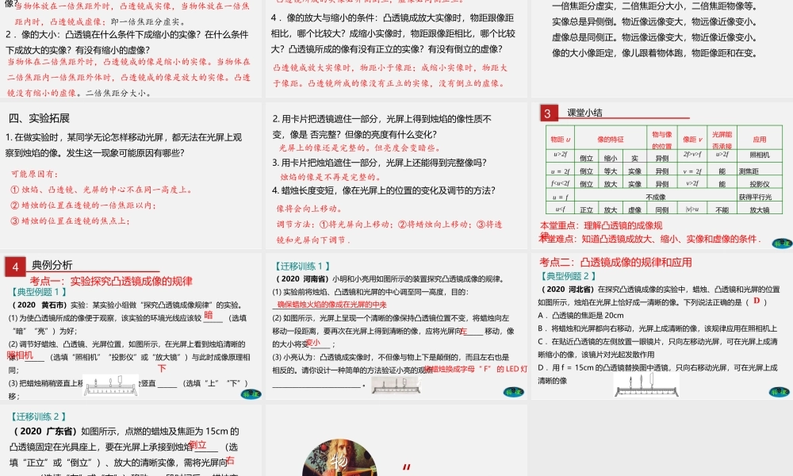Click teal badge icon on 课堂小结 slide
Screen dimensions: 793x476
[782, 243]
